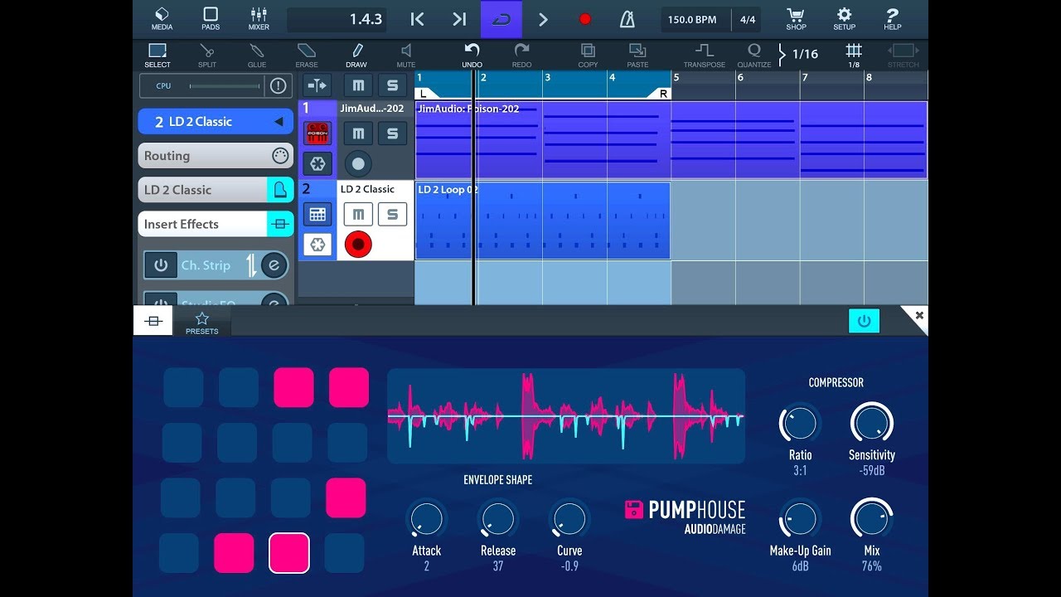The width and height of the screenshot is (1061, 597).
Task: Choose the Erase tool
Action: [x=307, y=55]
